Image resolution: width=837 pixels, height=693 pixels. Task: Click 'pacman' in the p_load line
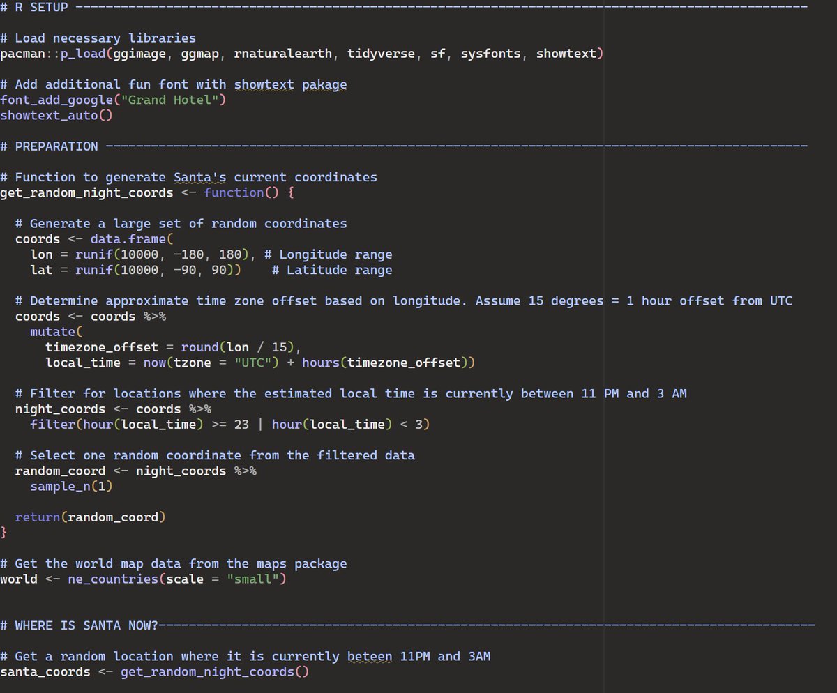pyautogui.click(x=23, y=54)
